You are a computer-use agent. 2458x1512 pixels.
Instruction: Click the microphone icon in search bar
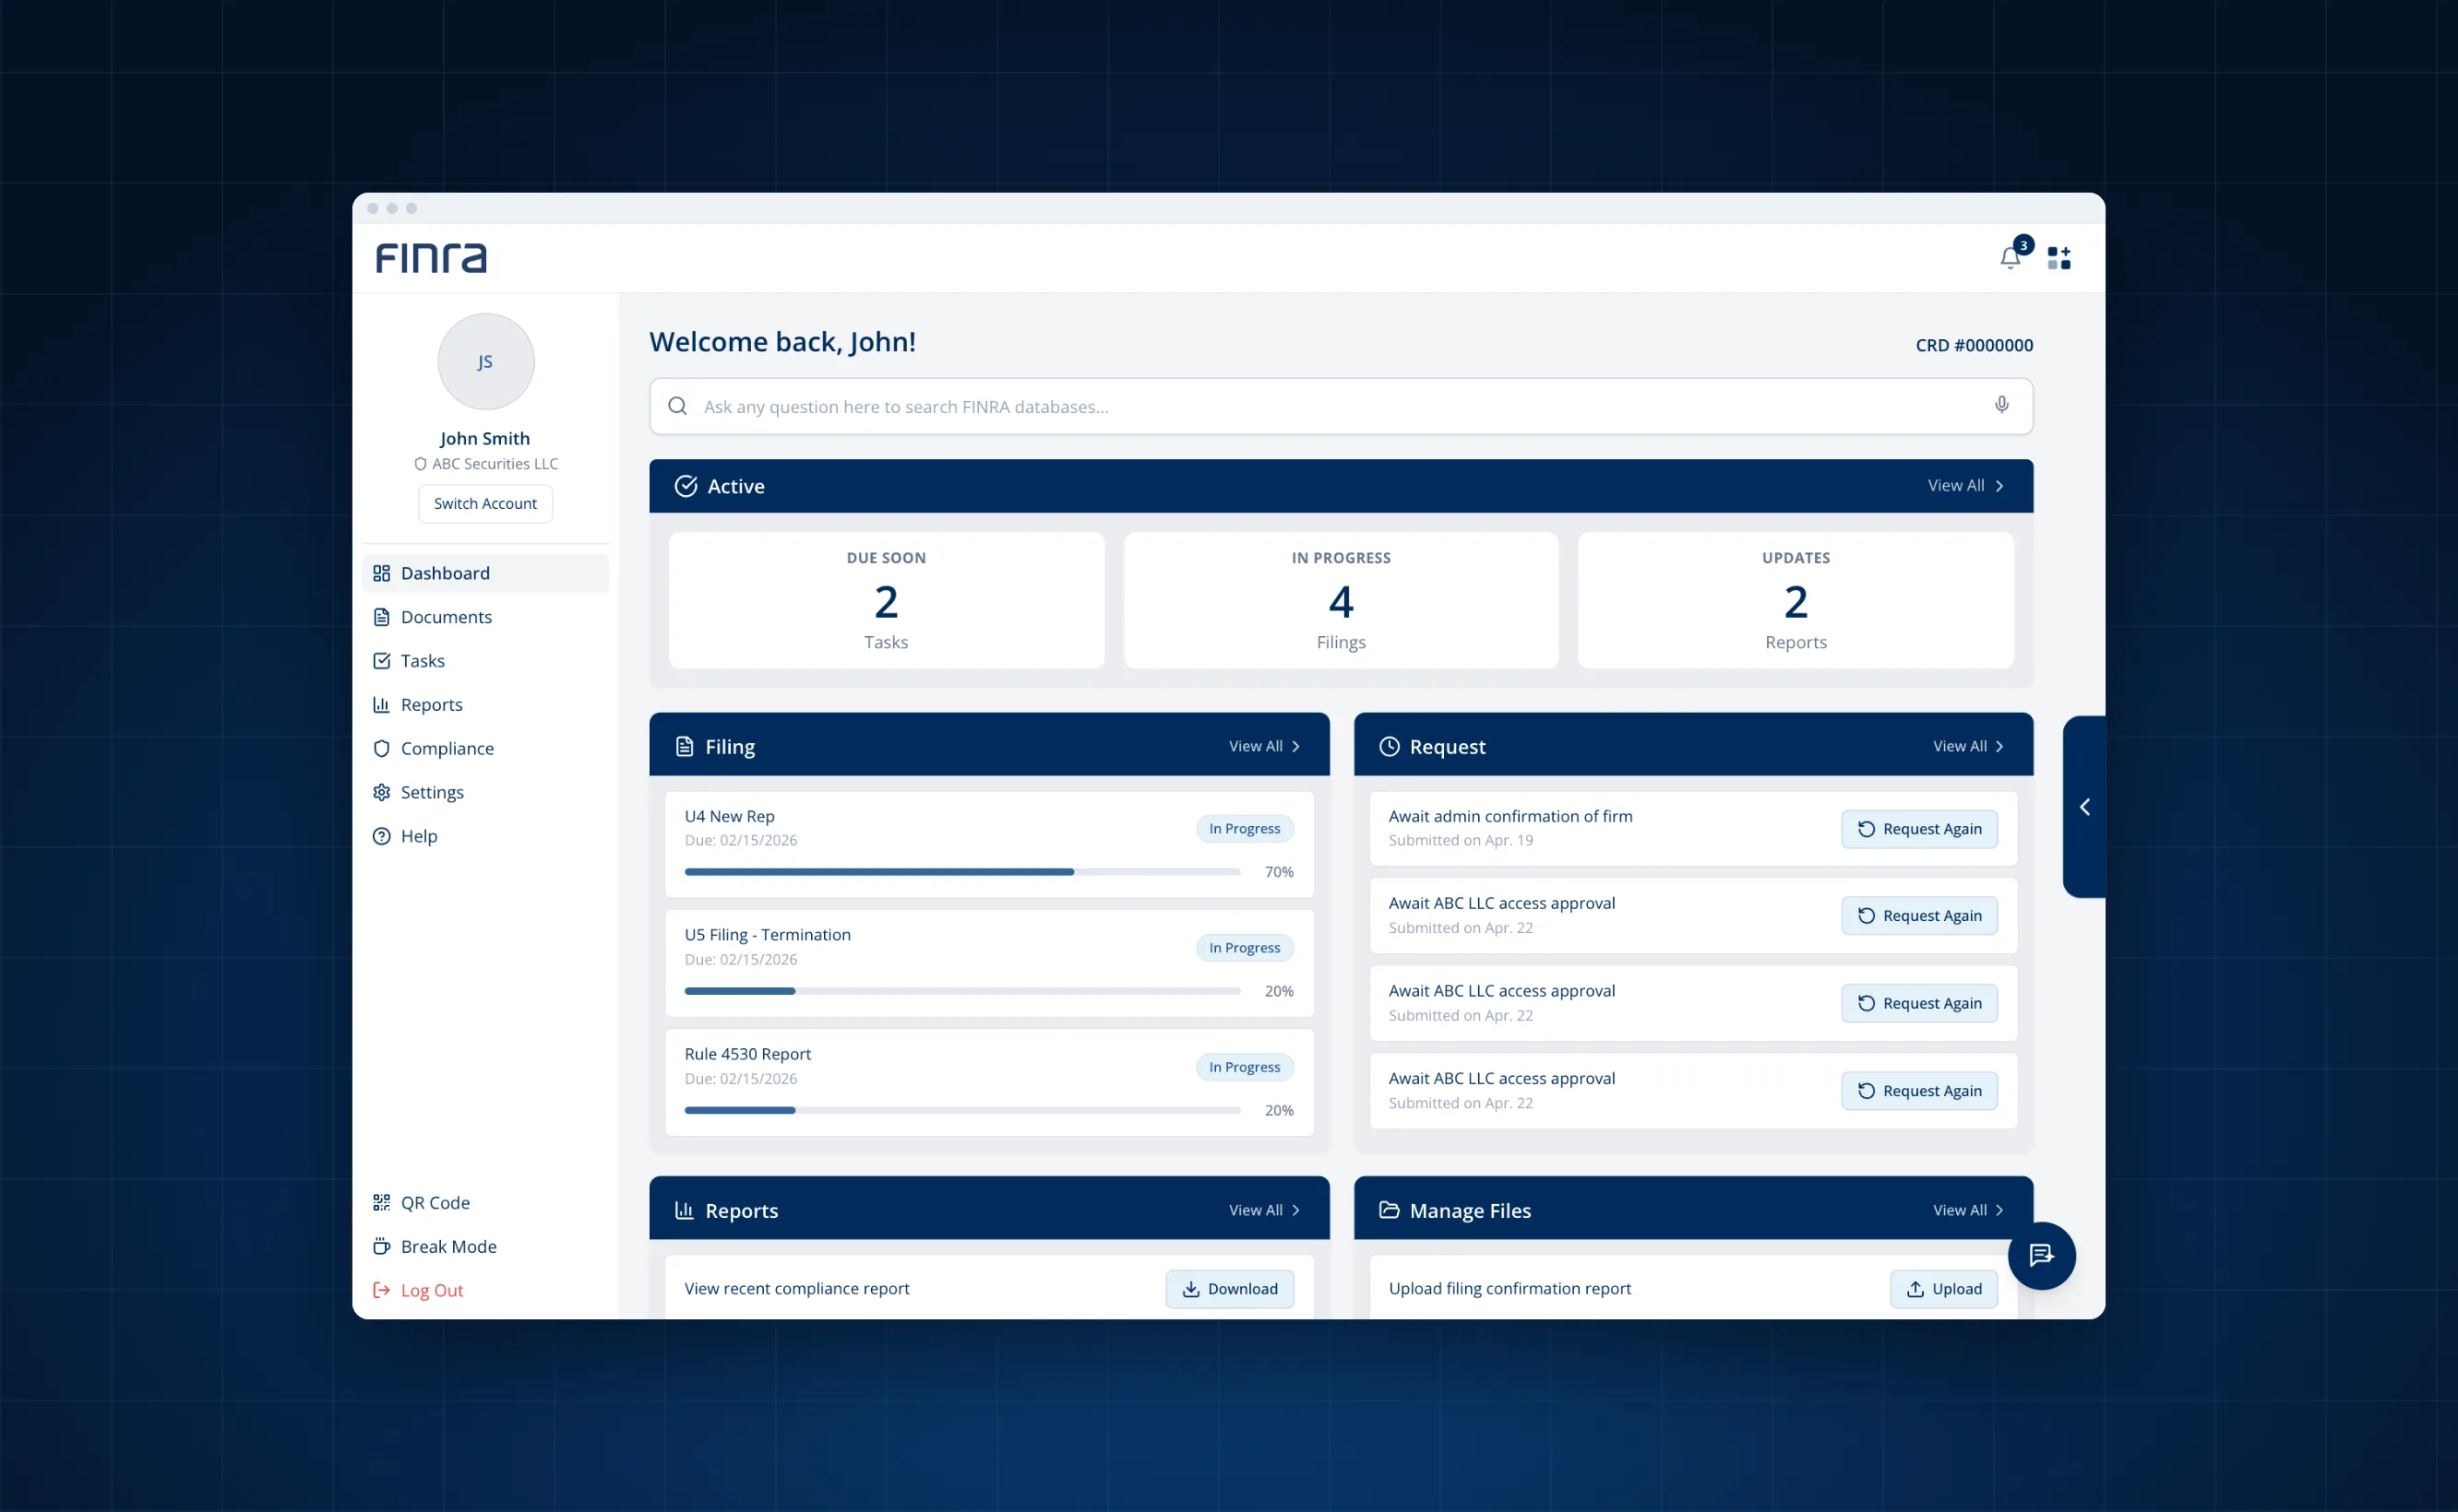coord(2001,405)
